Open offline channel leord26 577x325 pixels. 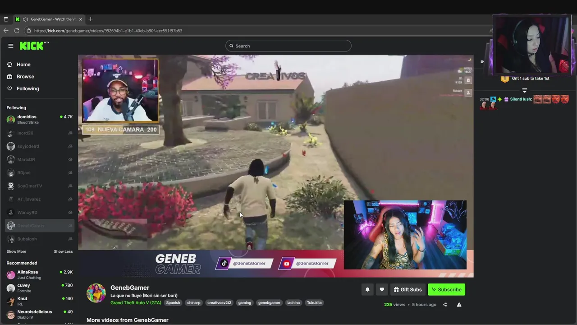tap(40, 133)
